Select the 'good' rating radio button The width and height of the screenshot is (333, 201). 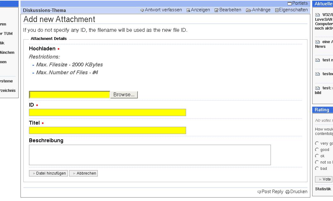317,150
